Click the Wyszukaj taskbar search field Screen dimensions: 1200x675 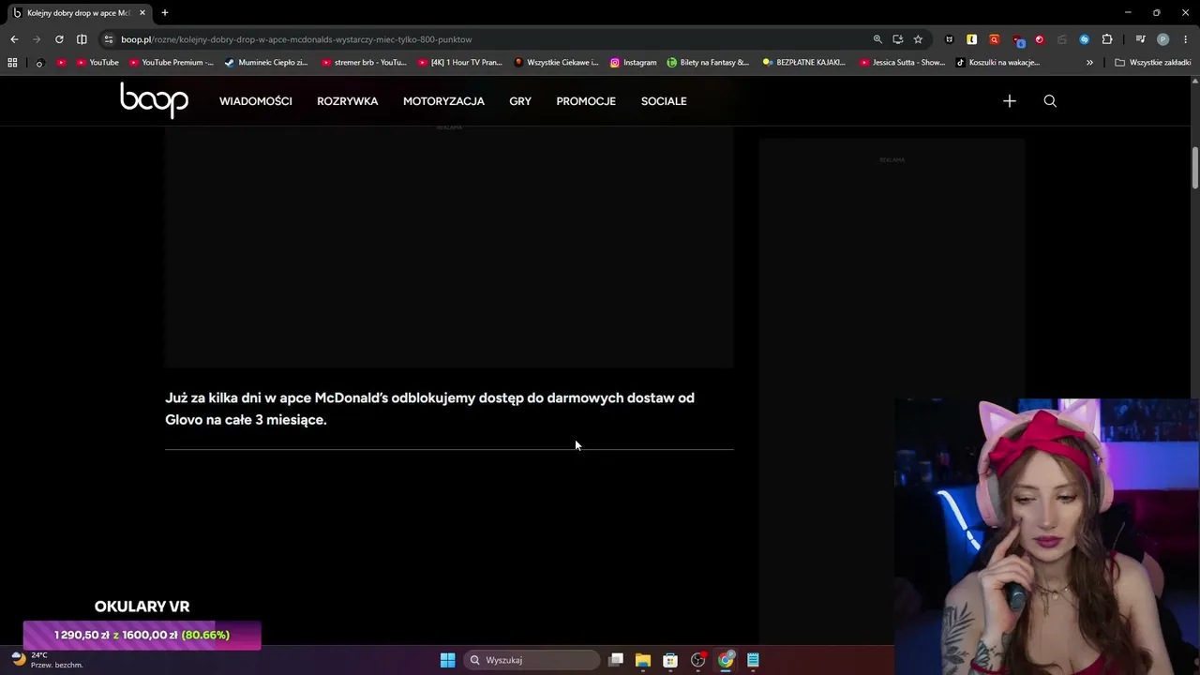[531, 660]
